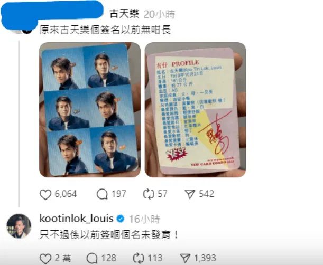Click the 1,393 share count on reply
323x265 pixels.
(205, 258)
